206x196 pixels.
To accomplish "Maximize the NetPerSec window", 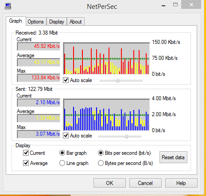I will coord(175,5).
